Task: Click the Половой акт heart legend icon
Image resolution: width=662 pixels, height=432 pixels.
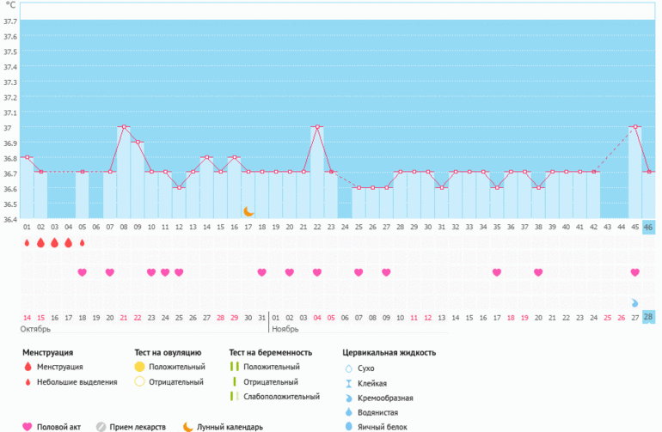Action: pyautogui.click(x=26, y=427)
